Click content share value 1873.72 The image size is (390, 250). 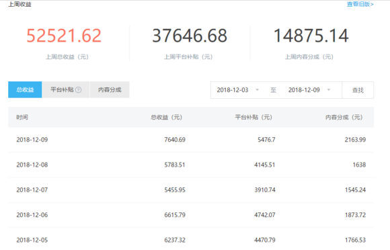(355, 215)
